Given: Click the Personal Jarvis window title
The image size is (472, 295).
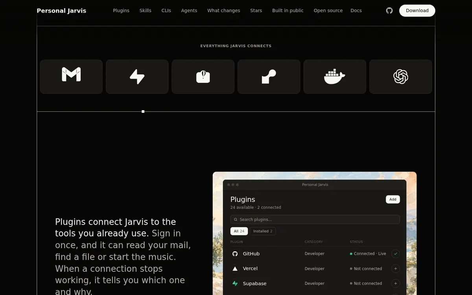Looking at the screenshot, I should [315, 184].
